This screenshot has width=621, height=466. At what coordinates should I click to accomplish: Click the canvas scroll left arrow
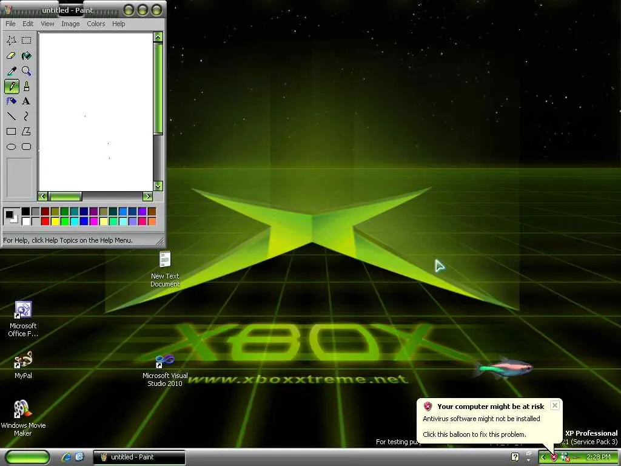(43, 196)
